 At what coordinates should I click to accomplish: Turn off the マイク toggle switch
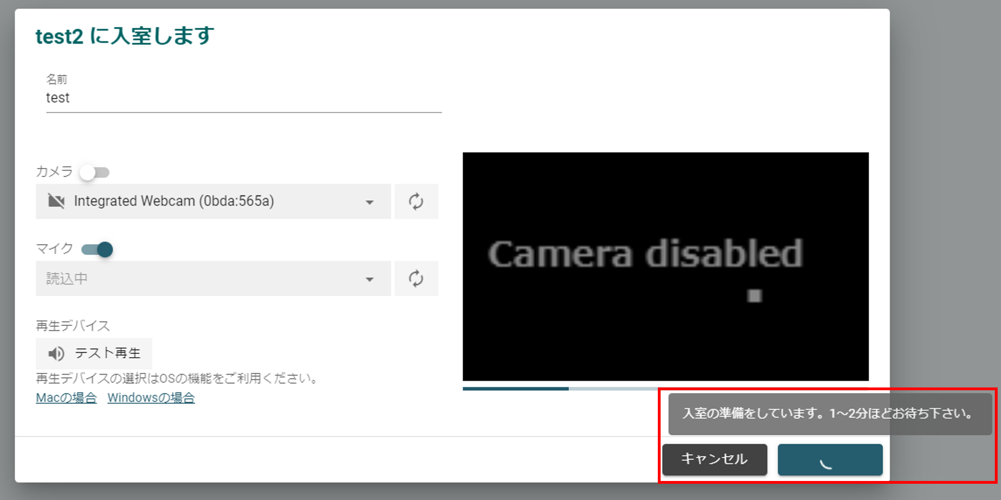97,249
